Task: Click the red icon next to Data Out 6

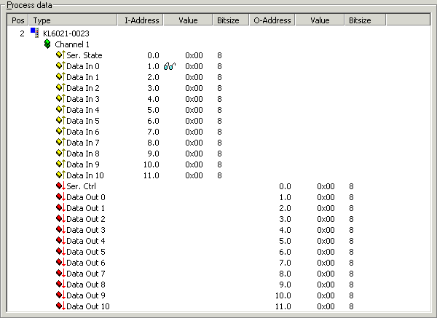Action: click(60, 262)
